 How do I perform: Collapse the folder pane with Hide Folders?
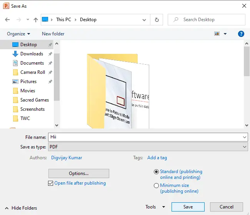pyautogui.click(x=21, y=208)
